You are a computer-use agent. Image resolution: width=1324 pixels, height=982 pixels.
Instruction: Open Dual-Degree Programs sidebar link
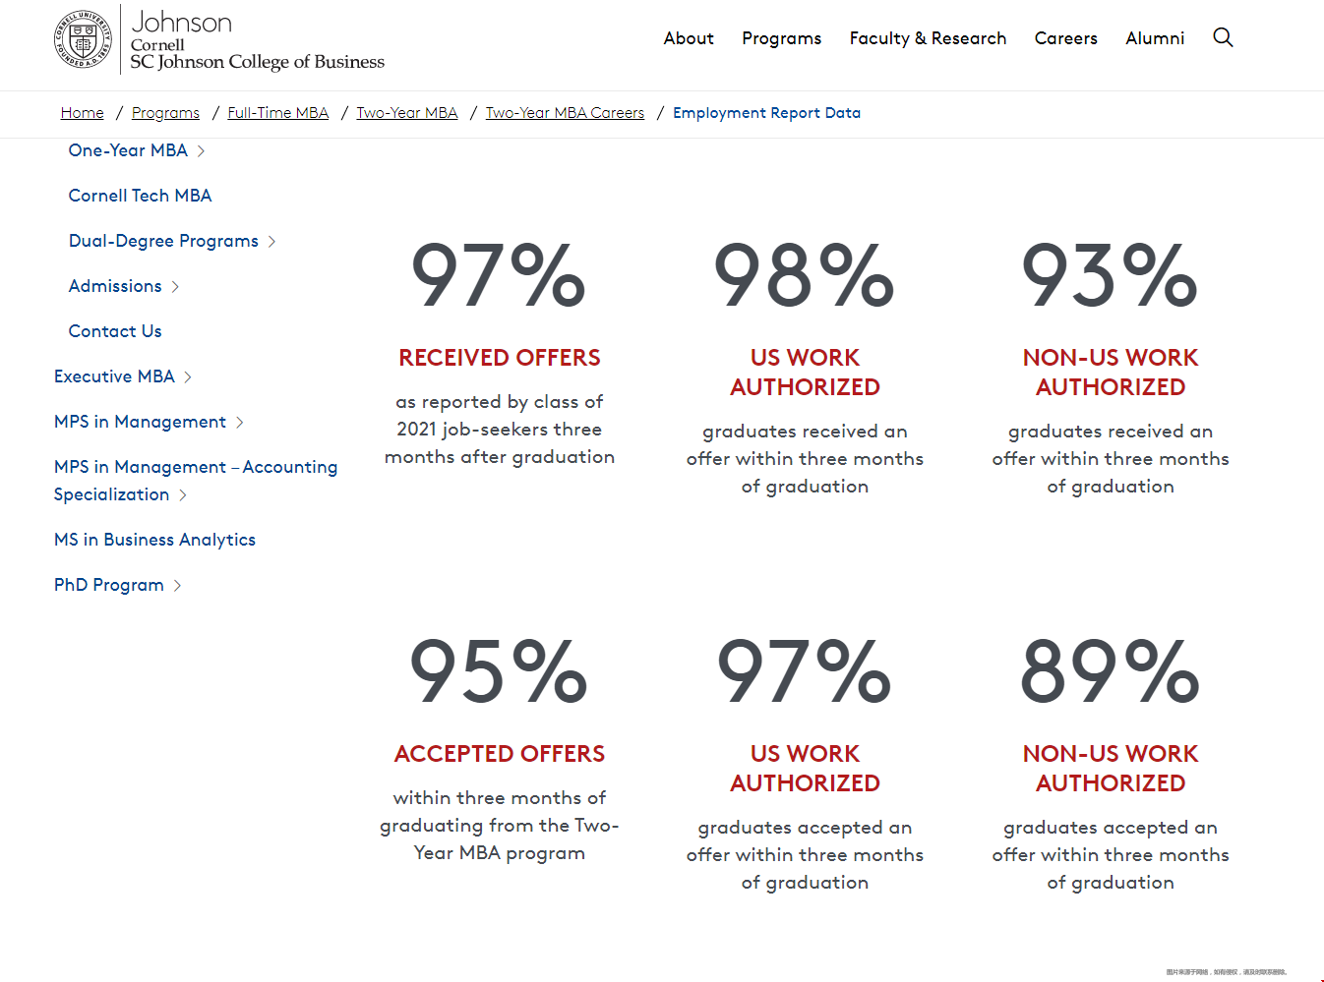tap(163, 241)
